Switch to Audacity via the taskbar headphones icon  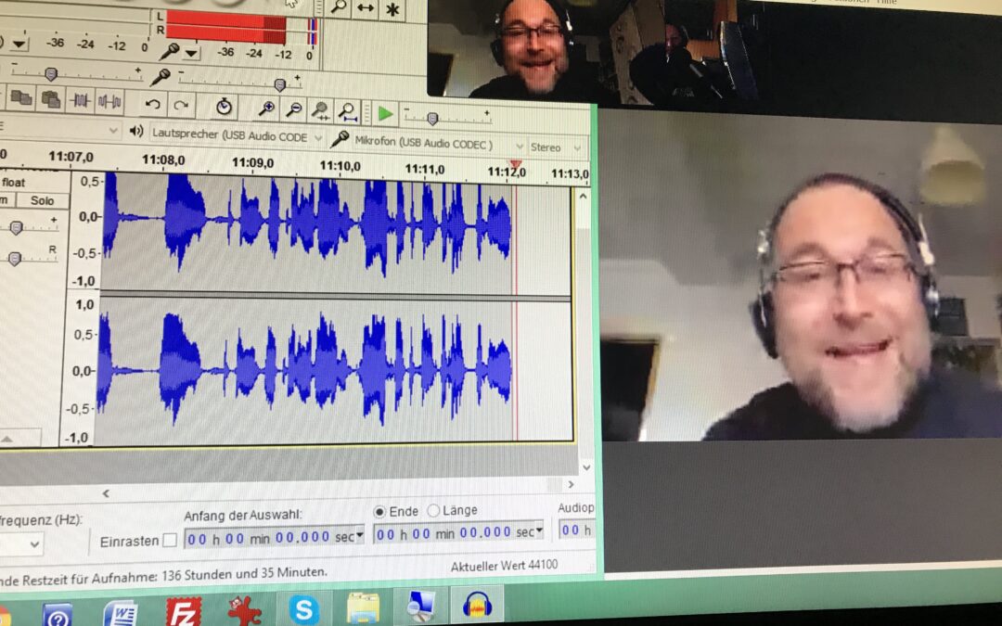click(x=478, y=605)
